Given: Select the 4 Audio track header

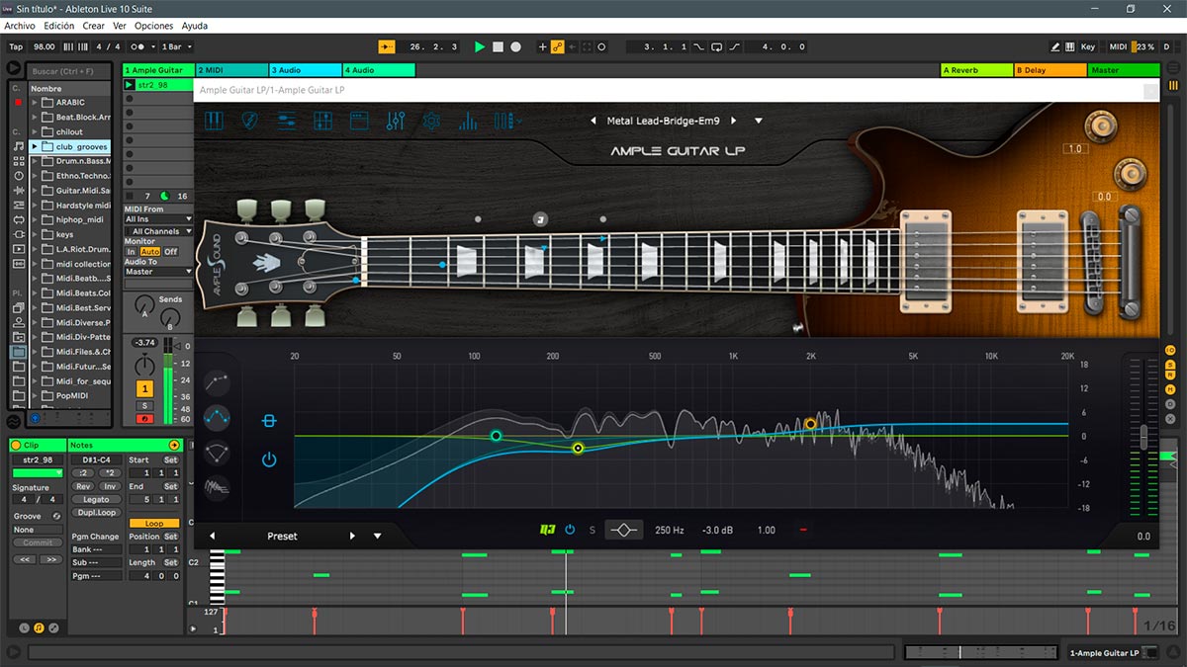Looking at the screenshot, I should [x=379, y=70].
